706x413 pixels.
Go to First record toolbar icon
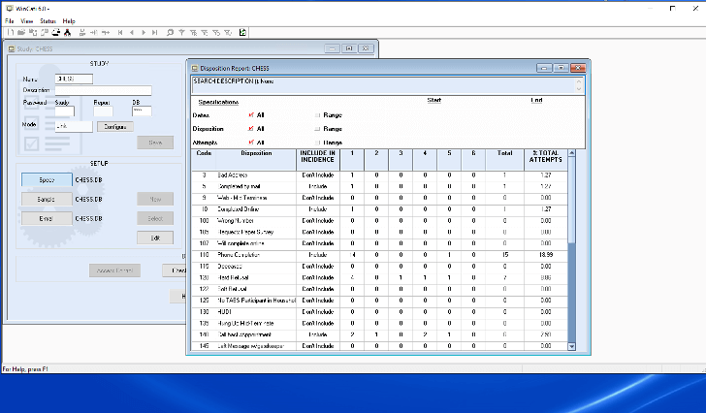tap(120, 32)
